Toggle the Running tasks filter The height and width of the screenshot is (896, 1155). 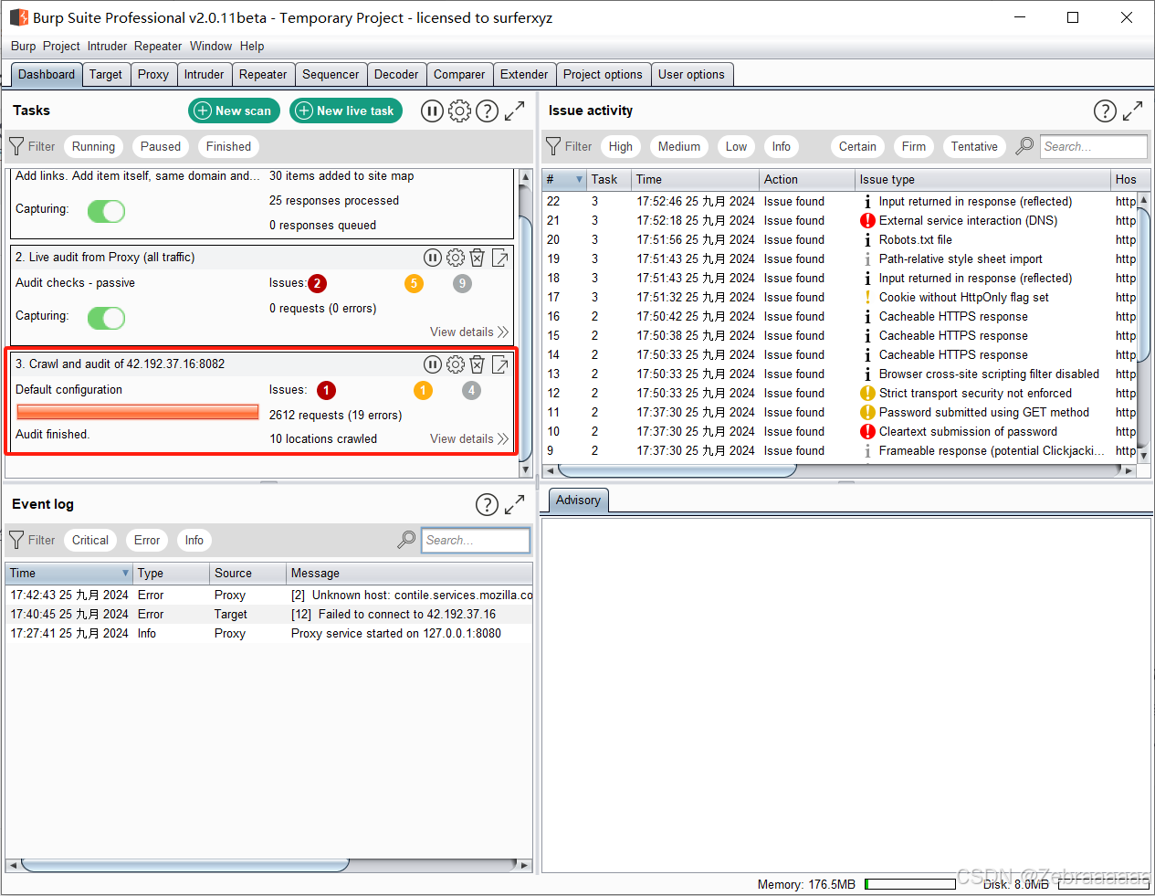click(x=93, y=146)
